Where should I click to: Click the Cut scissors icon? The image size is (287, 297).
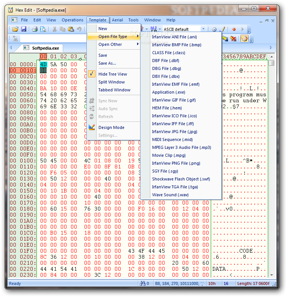[54, 29]
